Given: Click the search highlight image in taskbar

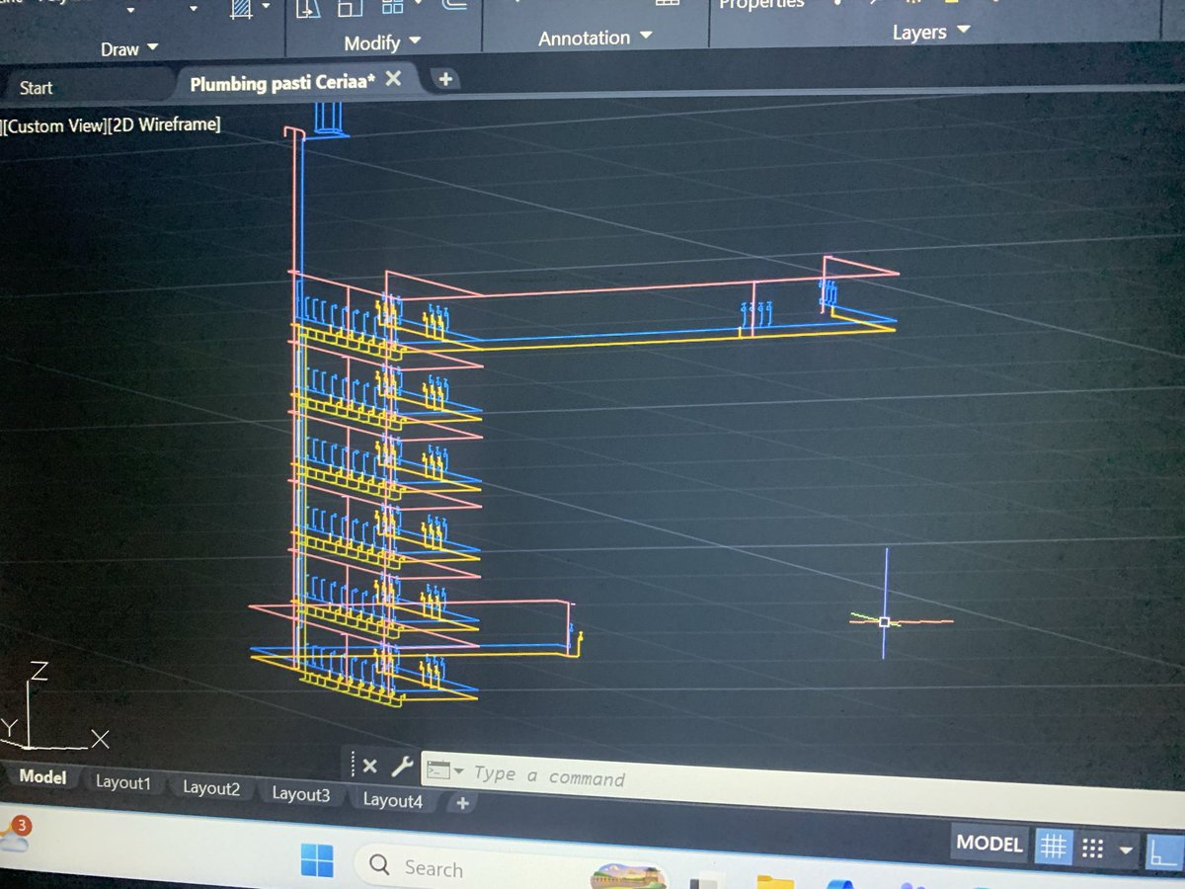Looking at the screenshot, I should click(x=627, y=877).
